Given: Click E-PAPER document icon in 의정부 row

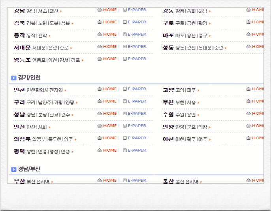Looking at the screenshot, I should coord(125,138).
